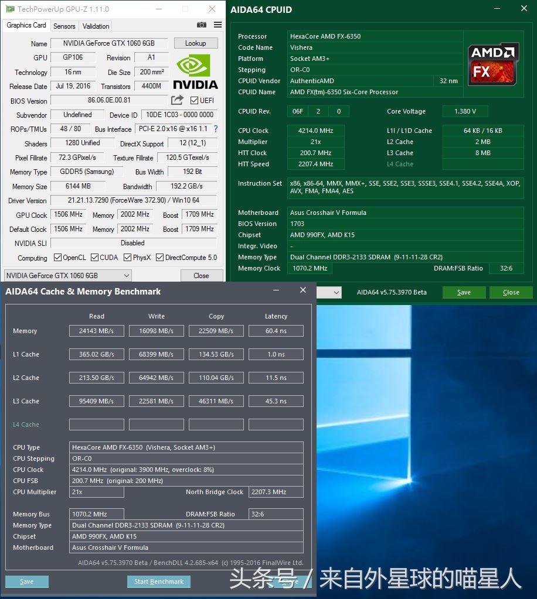Click the Start Benchmark button
This screenshot has width=537, height=599.
pos(159,581)
